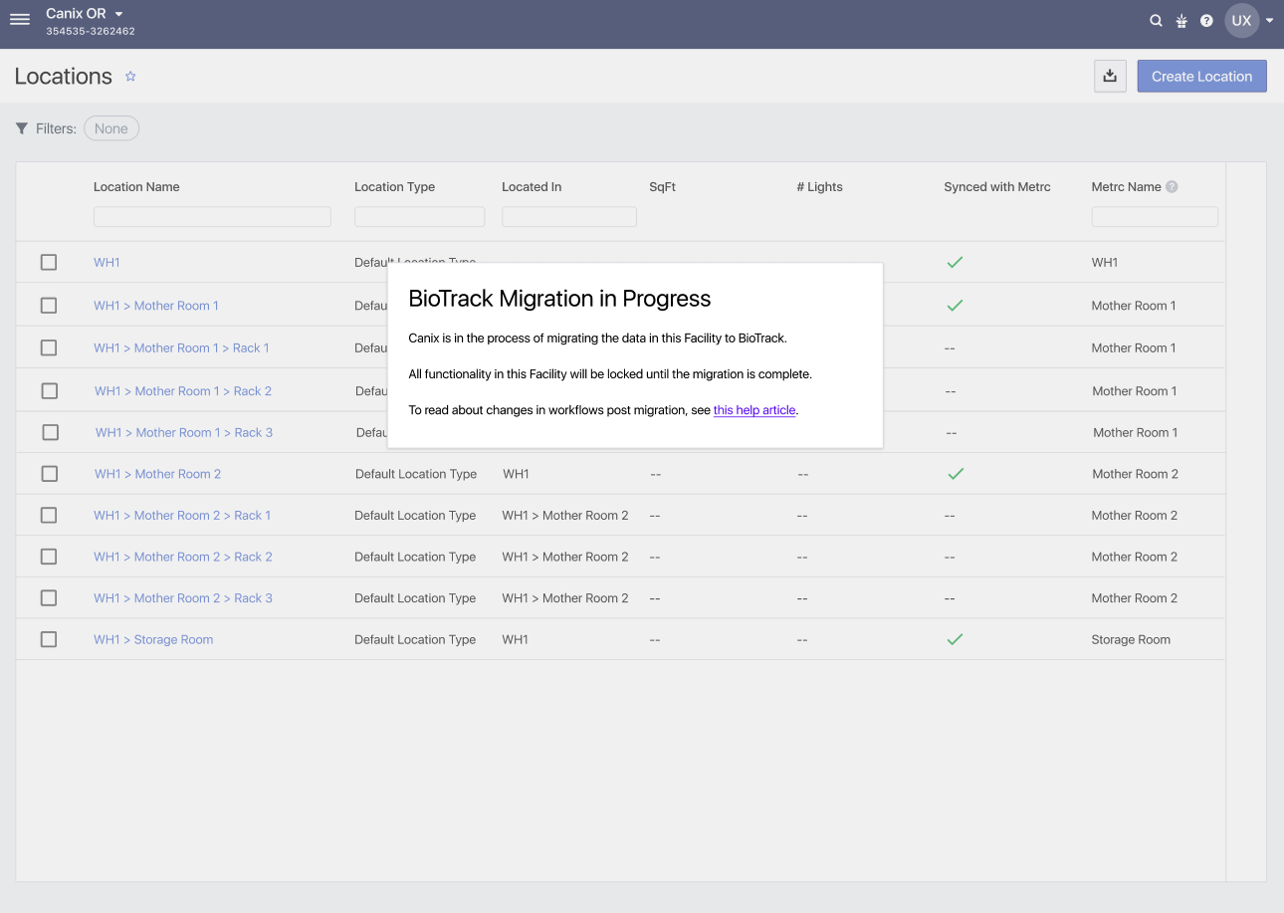Sort by Location Type column header

pos(394,186)
